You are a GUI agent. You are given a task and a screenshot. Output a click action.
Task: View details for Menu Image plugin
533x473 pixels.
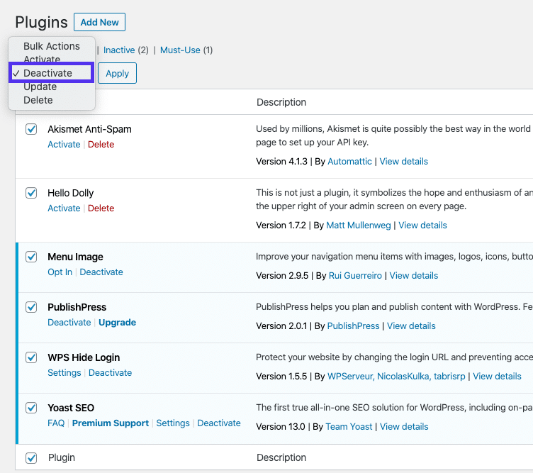(414, 276)
